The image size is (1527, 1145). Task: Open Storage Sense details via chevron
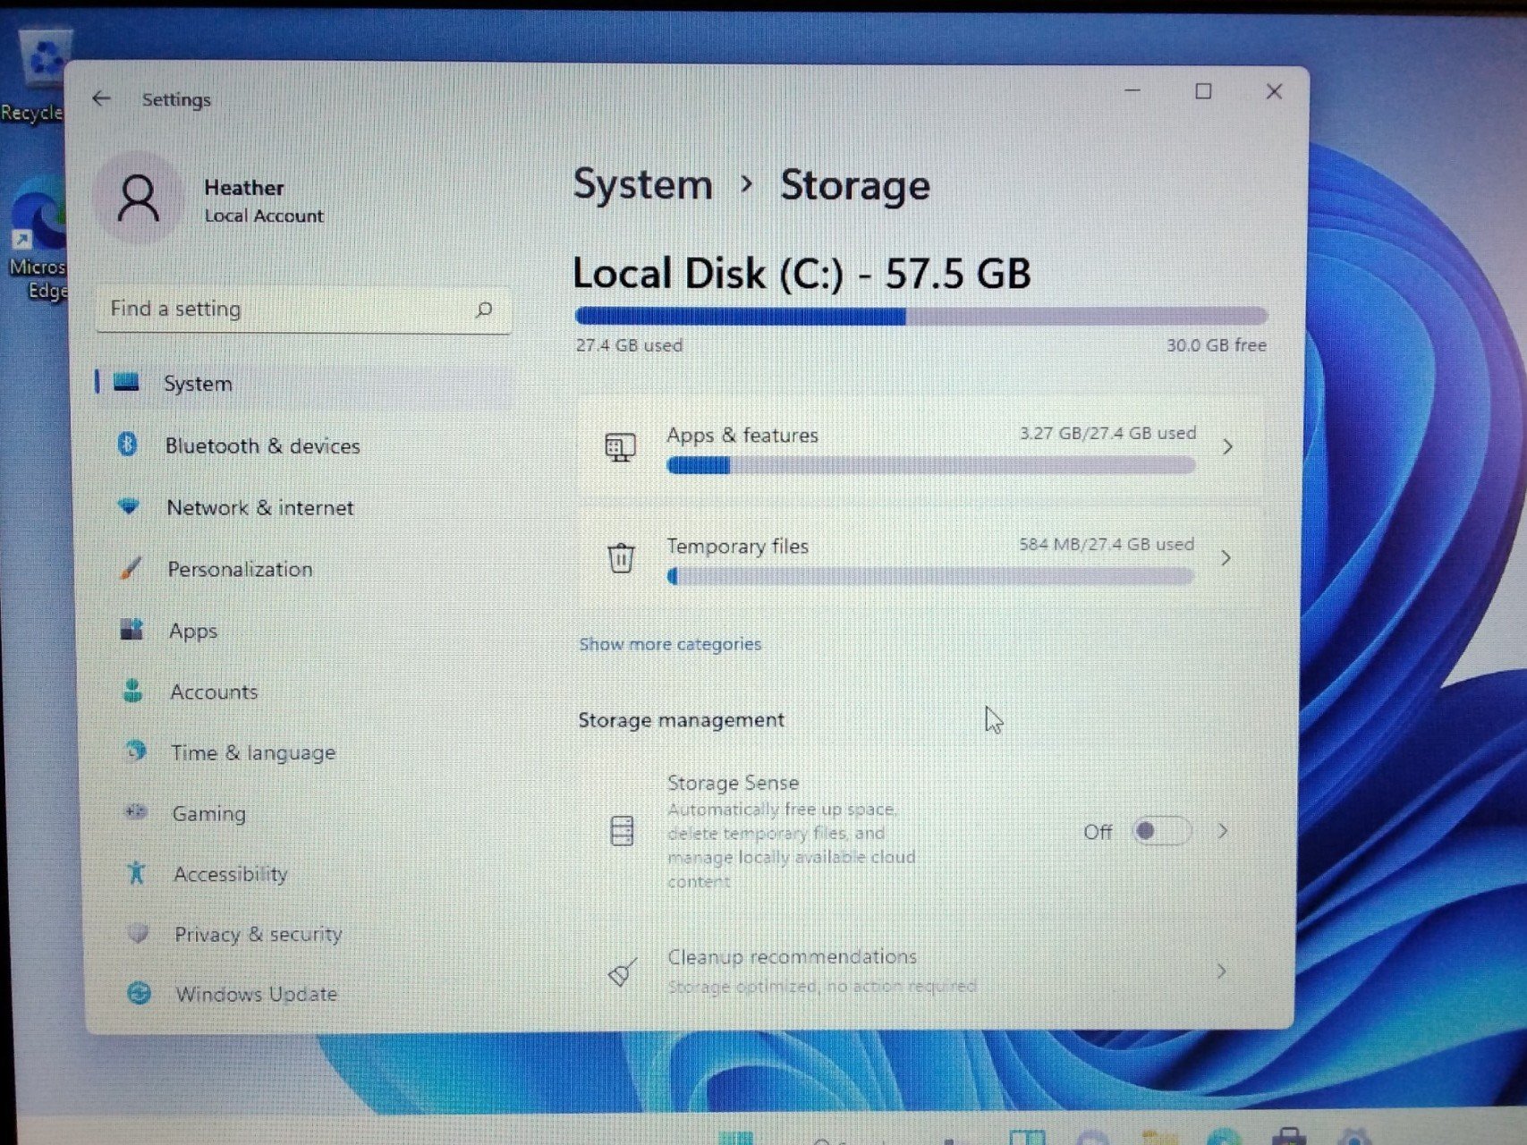tap(1223, 831)
